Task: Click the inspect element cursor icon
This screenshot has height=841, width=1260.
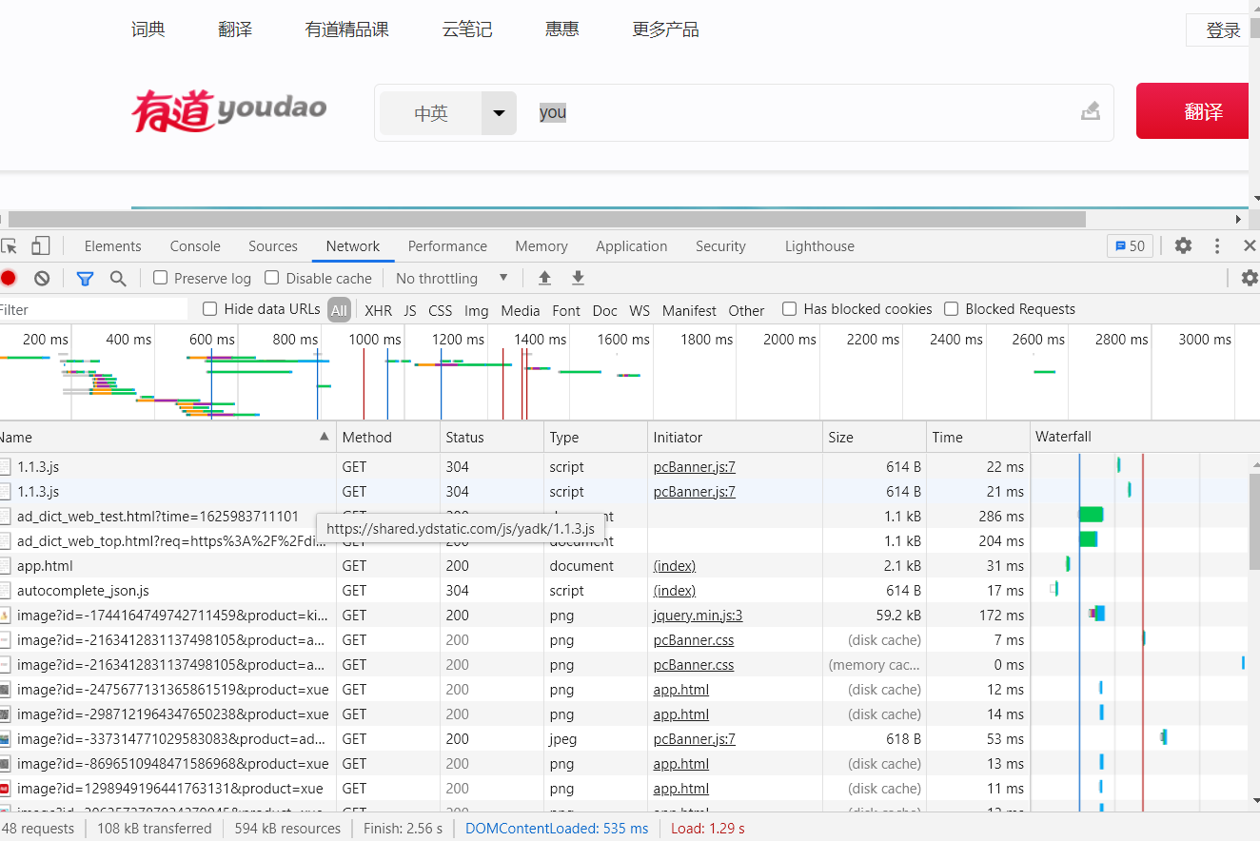Action: click(x=9, y=246)
